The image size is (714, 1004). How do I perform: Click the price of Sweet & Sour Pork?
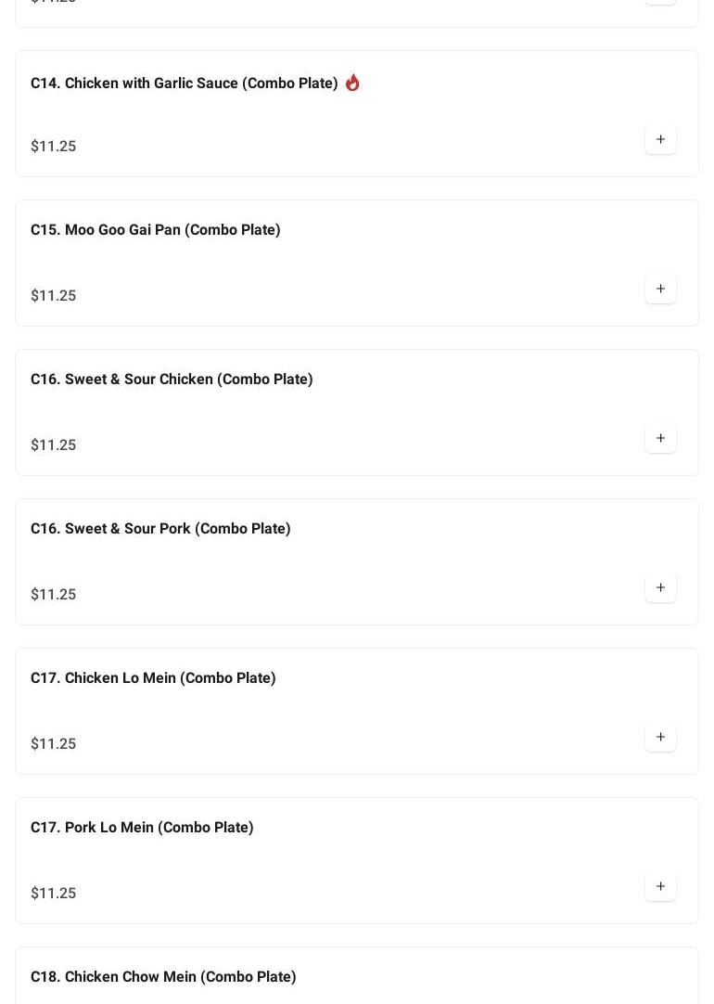coord(54,595)
